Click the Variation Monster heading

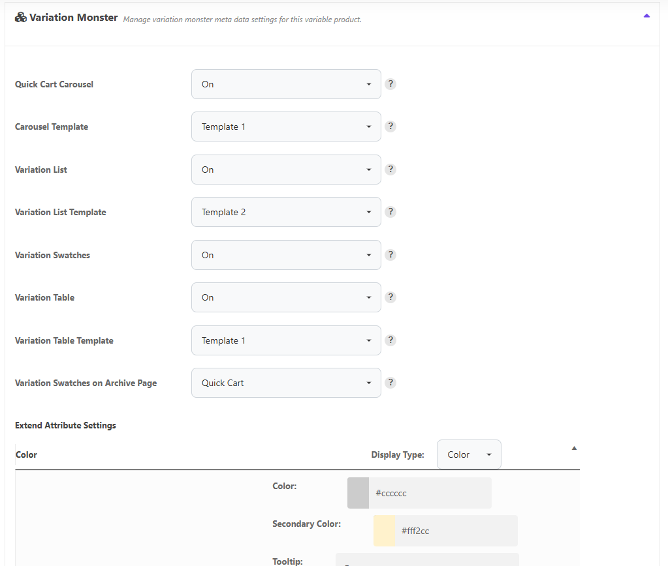[73, 18]
